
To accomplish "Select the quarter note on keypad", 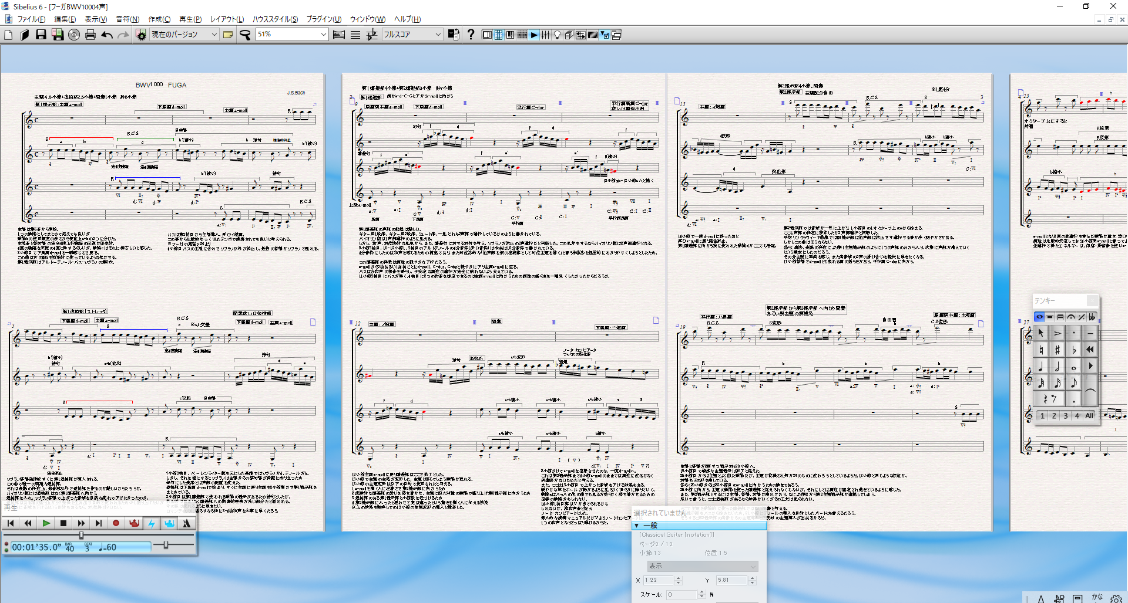I will [x=1040, y=367].
